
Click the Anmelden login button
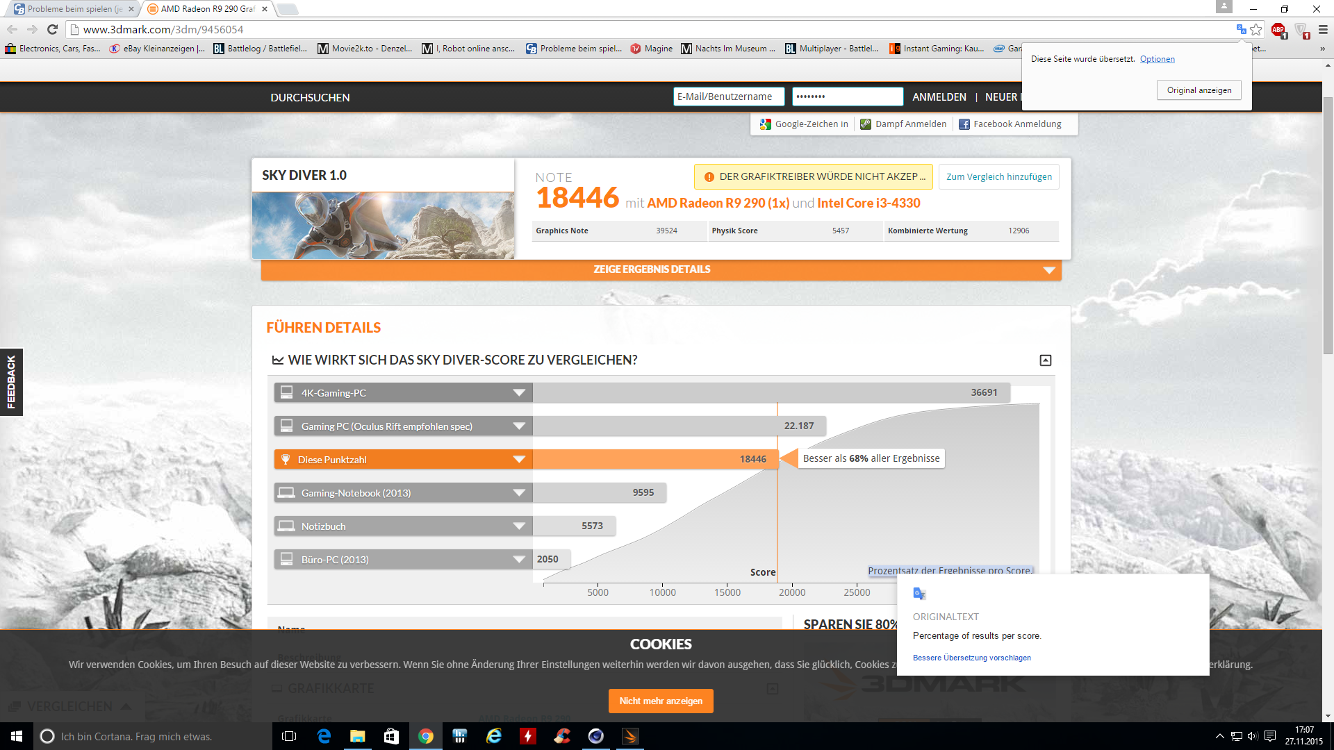939,97
